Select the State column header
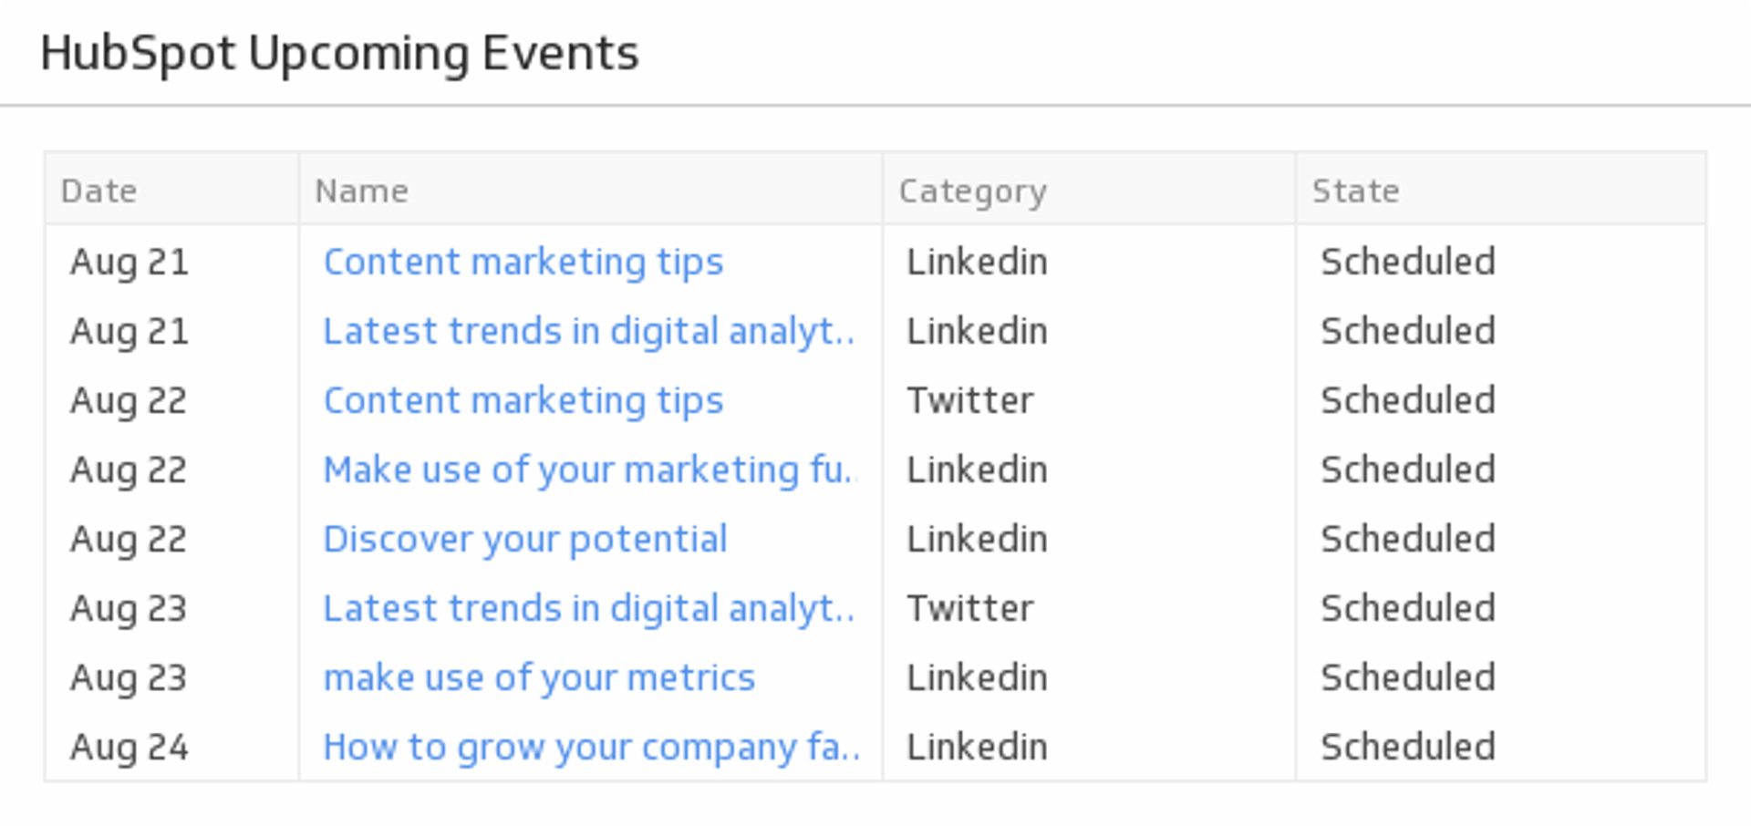 click(x=1355, y=191)
